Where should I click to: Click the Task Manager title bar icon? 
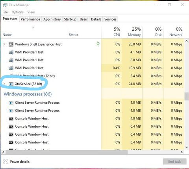5,5
